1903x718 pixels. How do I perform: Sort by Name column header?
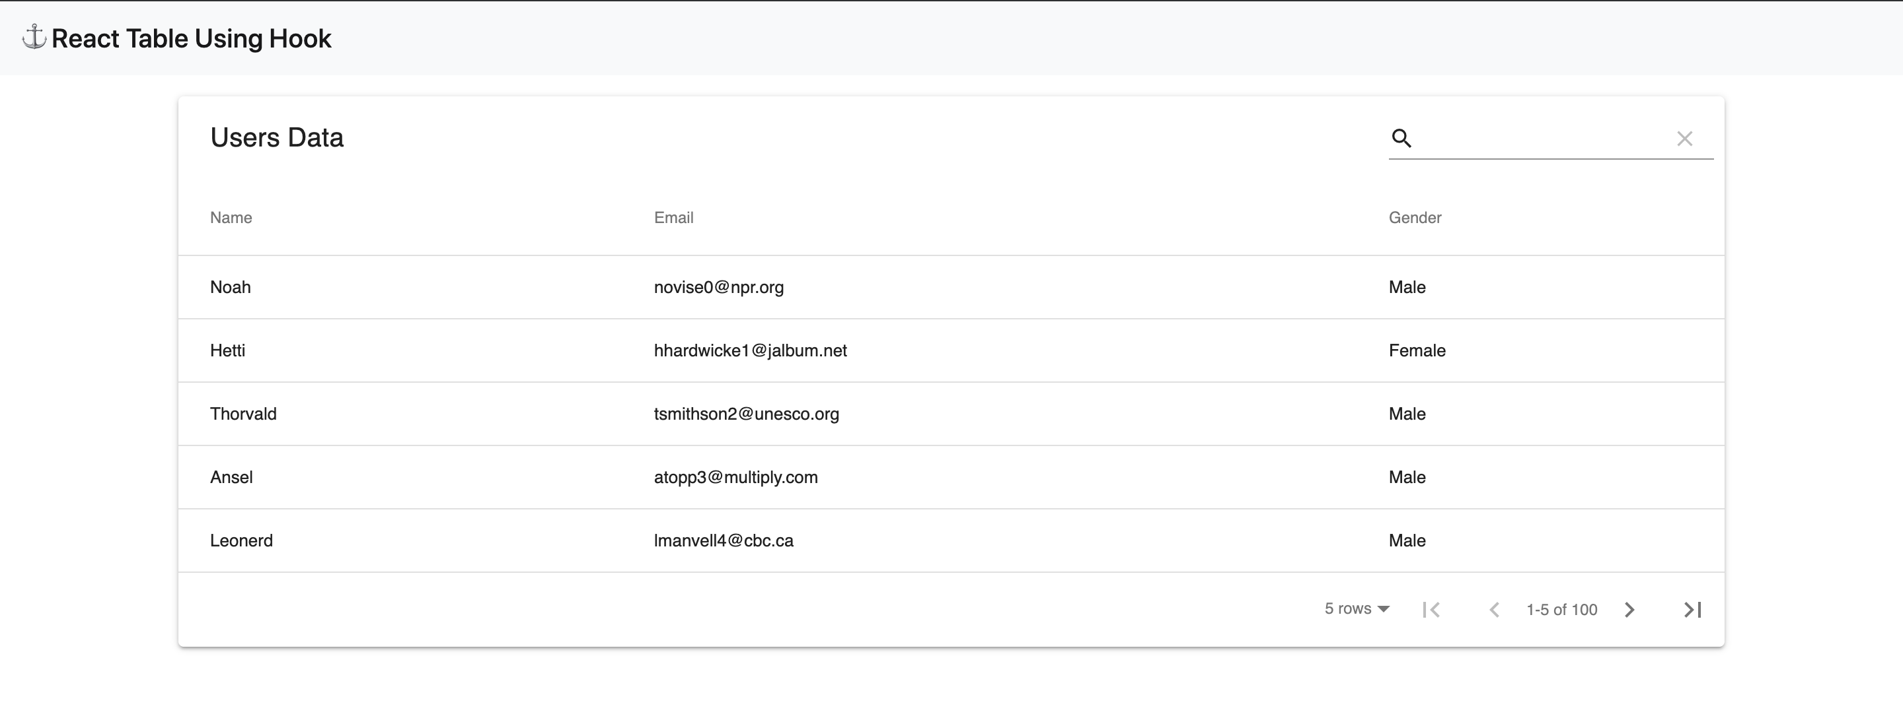pos(231,218)
